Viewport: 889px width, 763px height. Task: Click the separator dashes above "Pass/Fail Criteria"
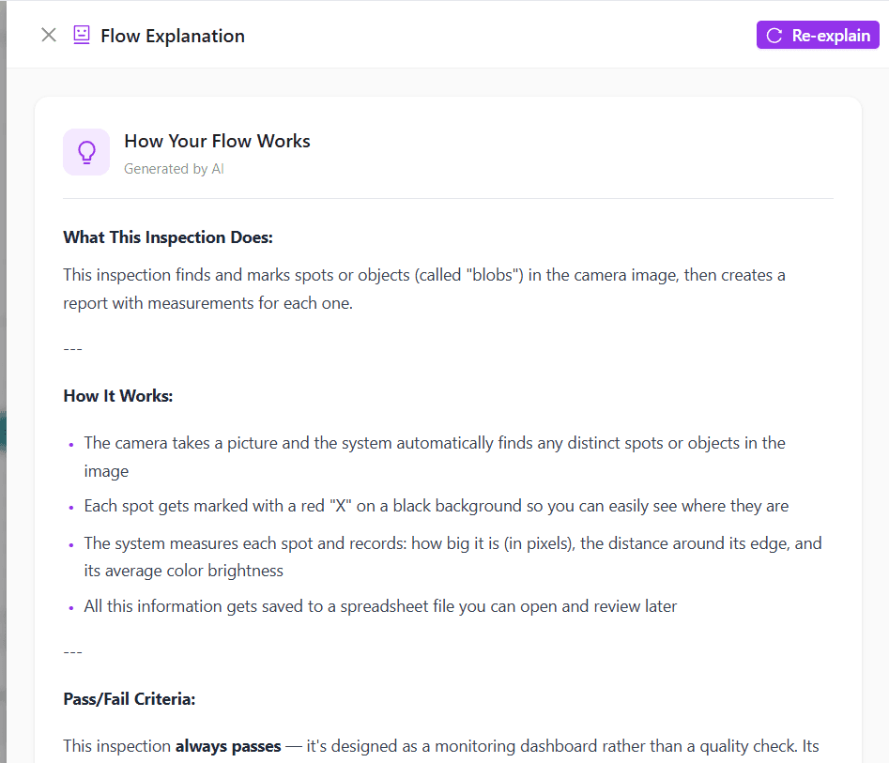pyautogui.click(x=73, y=652)
